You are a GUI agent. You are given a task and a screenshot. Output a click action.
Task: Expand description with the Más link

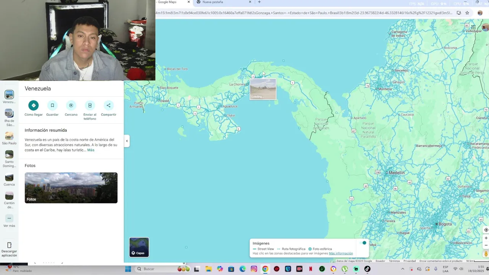point(91,150)
